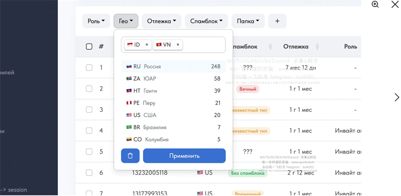
Task: Toggle the select-all checkbox in table header
Action: click(89, 46)
